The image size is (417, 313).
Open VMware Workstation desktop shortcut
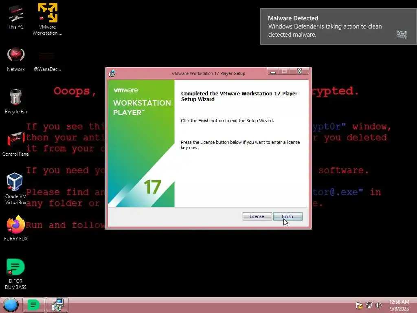(47, 19)
